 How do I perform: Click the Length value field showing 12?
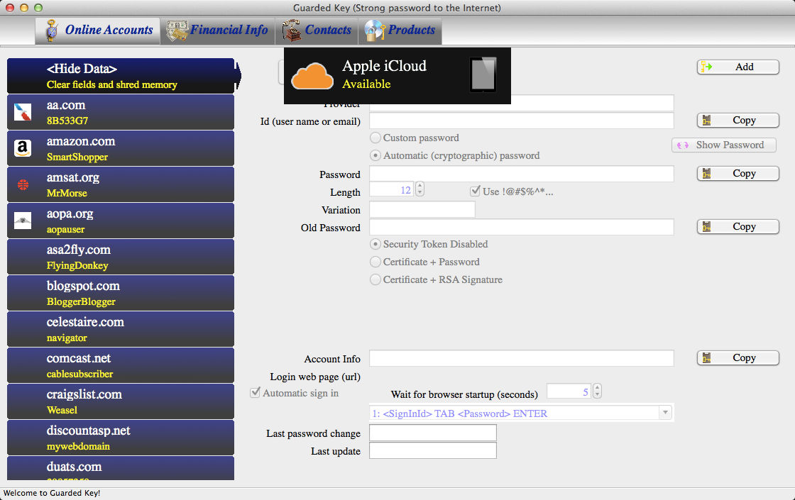click(x=391, y=189)
